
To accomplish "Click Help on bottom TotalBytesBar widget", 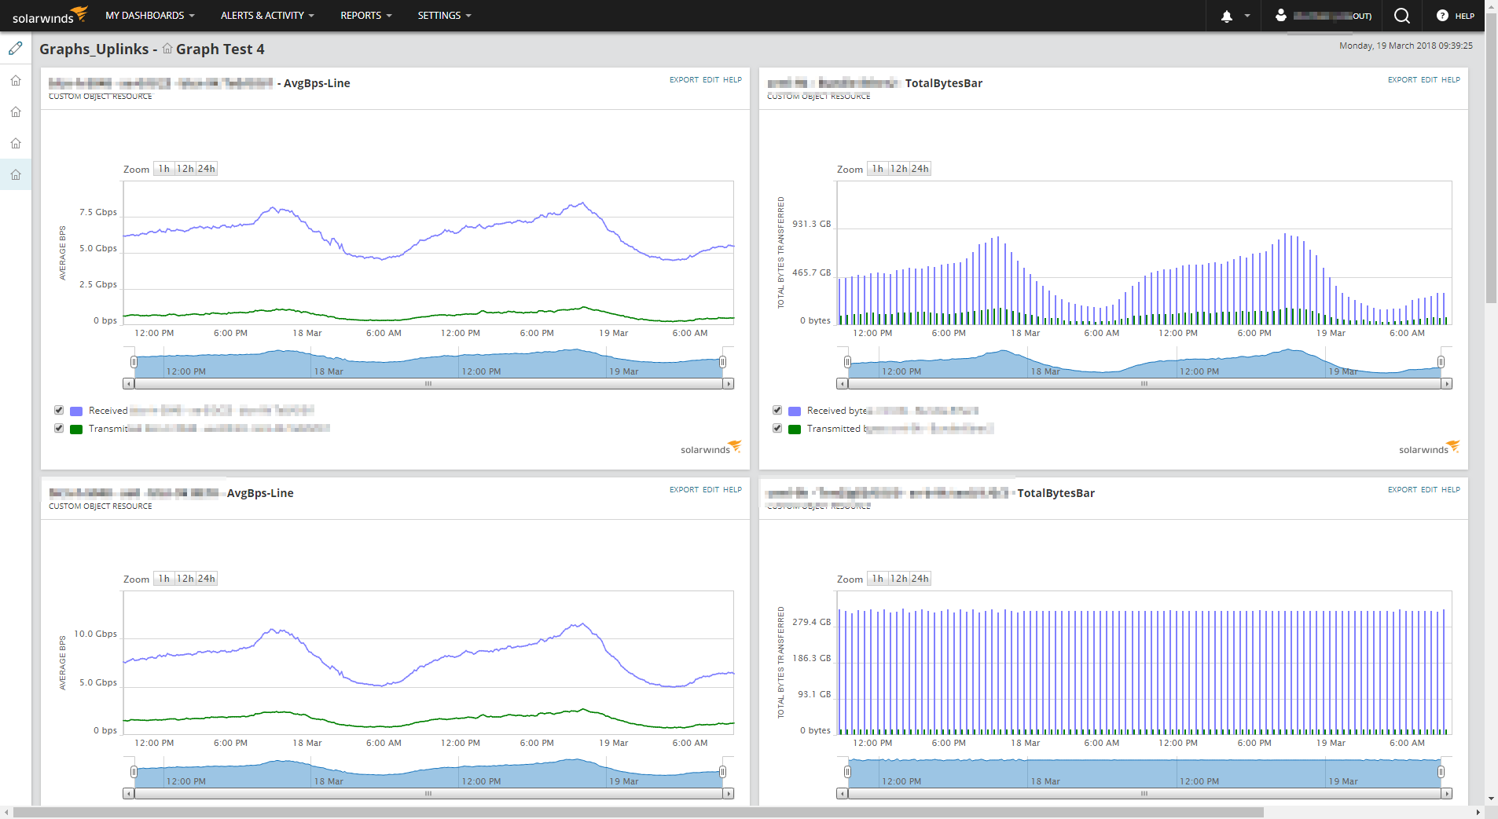I will click(1451, 490).
